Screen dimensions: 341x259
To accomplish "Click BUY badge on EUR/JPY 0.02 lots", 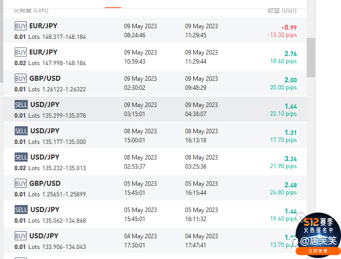I will 21,52.
